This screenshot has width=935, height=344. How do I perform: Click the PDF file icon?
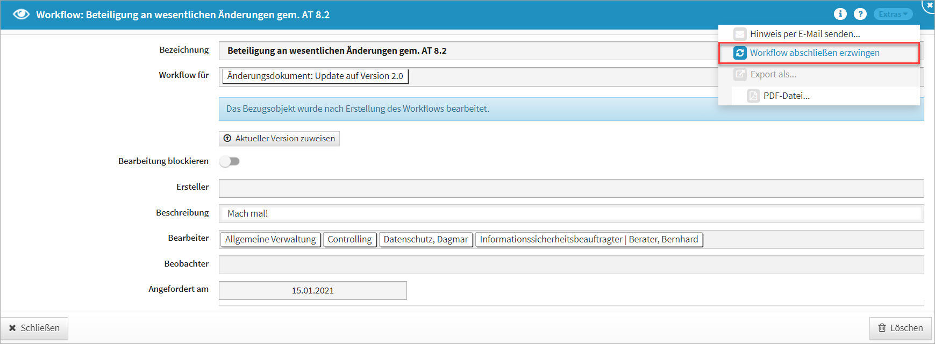pyautogui.click(x=753, y=96)
